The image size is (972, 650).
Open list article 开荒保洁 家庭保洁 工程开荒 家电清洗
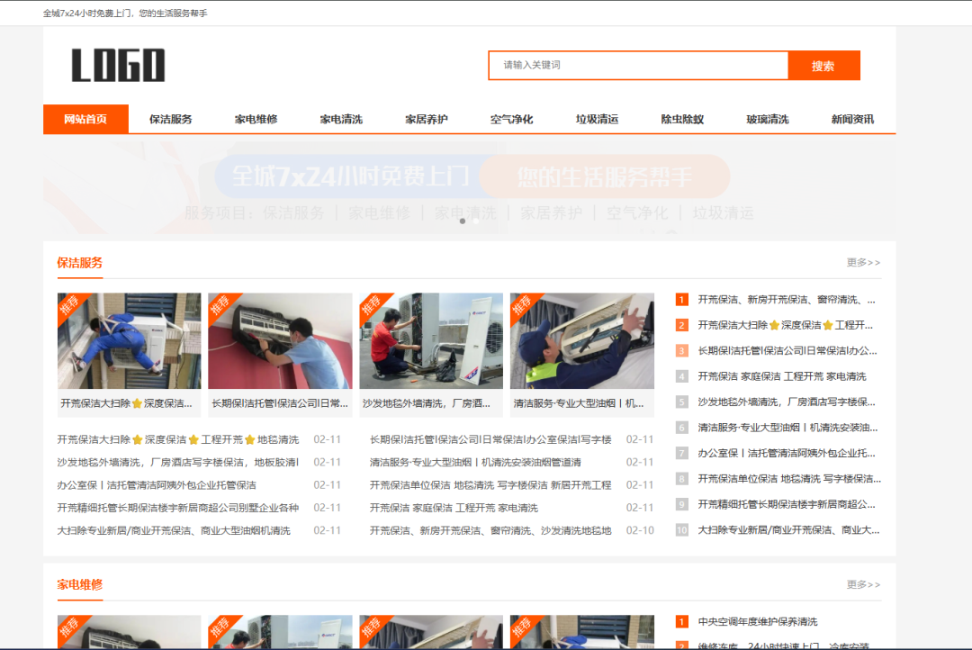pos(454,508)
